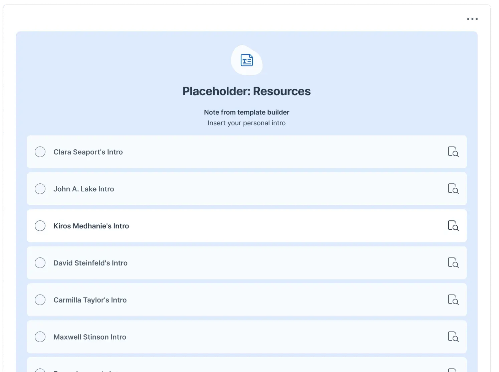Preview David Steinfeld's Intro document
This screenshot has height=372, width=499.
pos(453,263)
